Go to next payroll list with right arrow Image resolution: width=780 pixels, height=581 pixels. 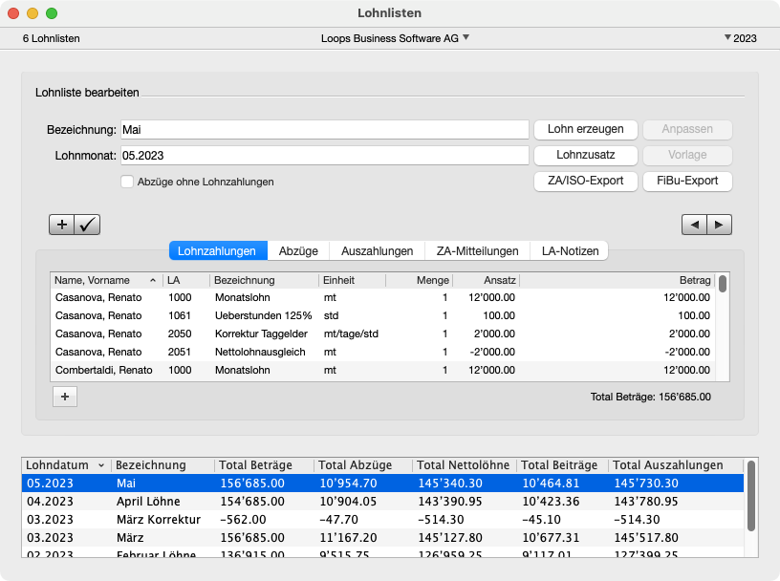(x=719, y=225)
